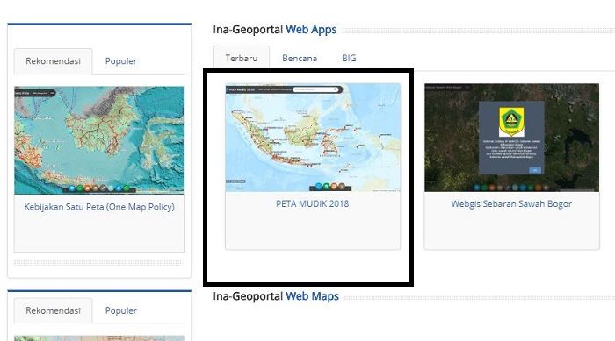This screenshot has height=341, width=615.
Task: Click brown round widget icon in PETA MUDIK preview
Action: pyautogui.click(x=342, y=187)
